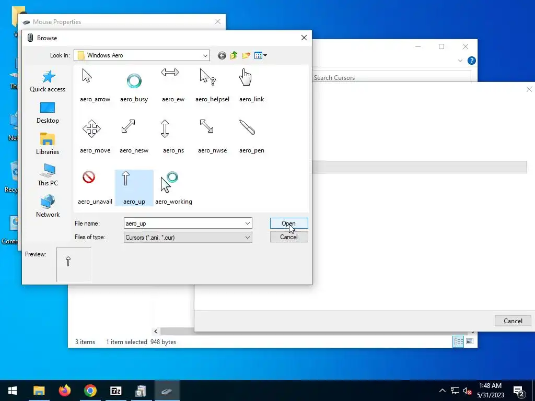Click the cursor preview thumbnail
Viewport: 535px width, 401px height.
[74, 265]
